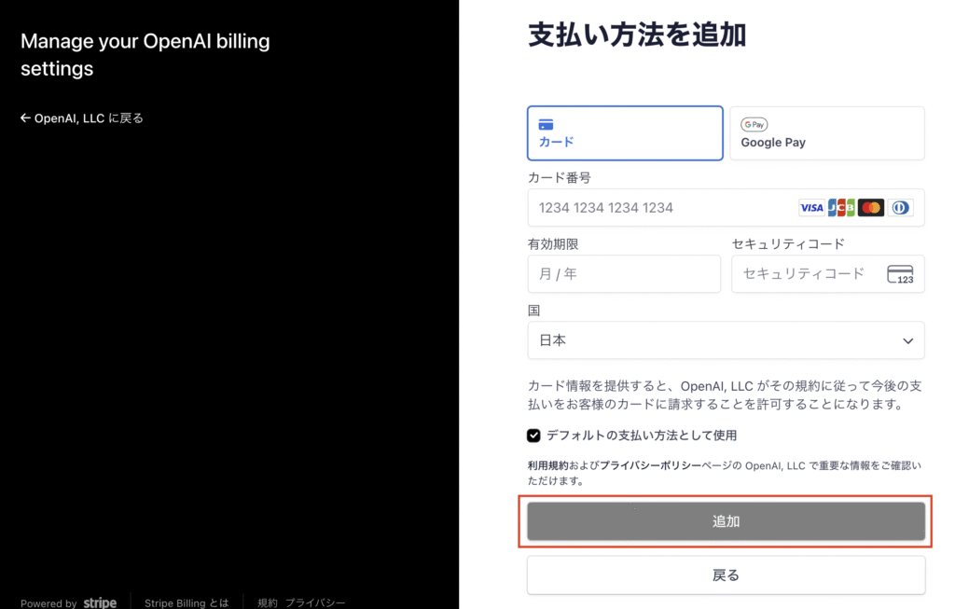The width and height of the screenshot is (955, 609).
Task: Click the Manage your OpenAI billing settings text
Action: pyautogui.click(x=145, y=55)
